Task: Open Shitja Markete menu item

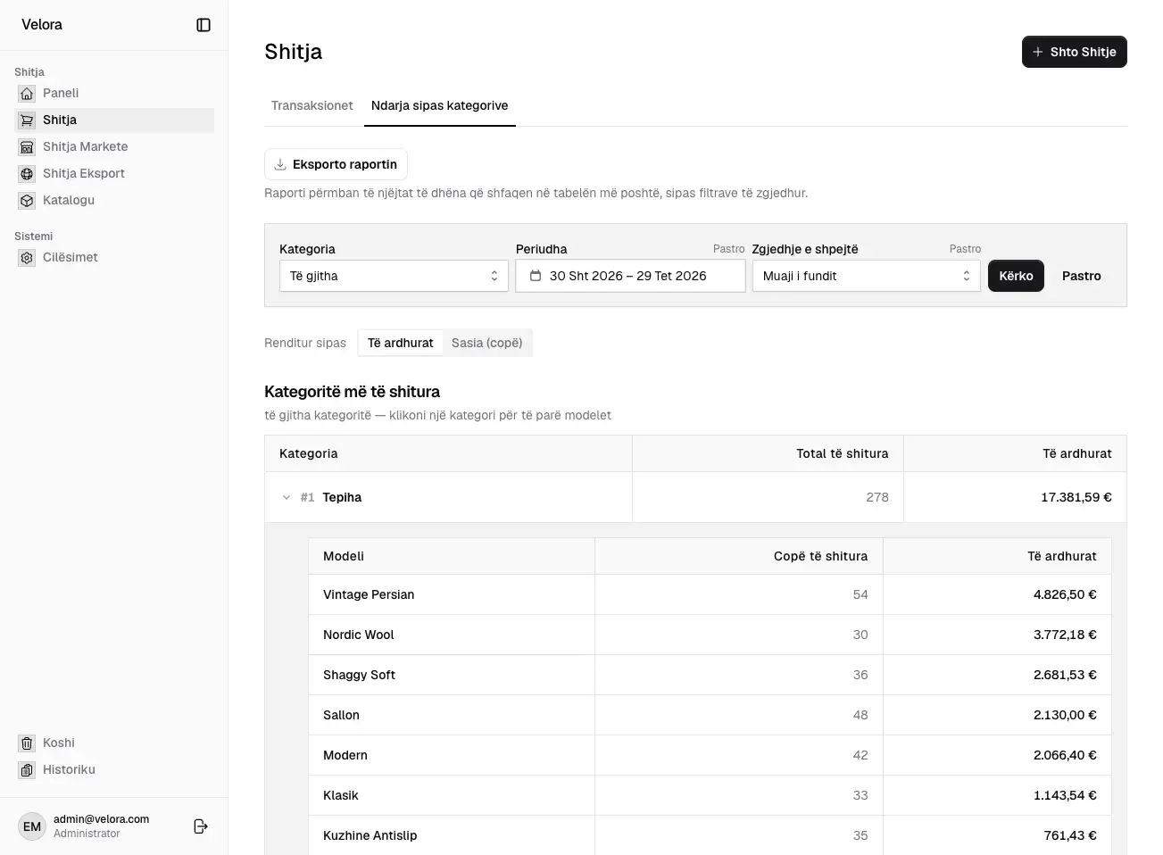Action: pyautogui.click(x=114, y=146)
